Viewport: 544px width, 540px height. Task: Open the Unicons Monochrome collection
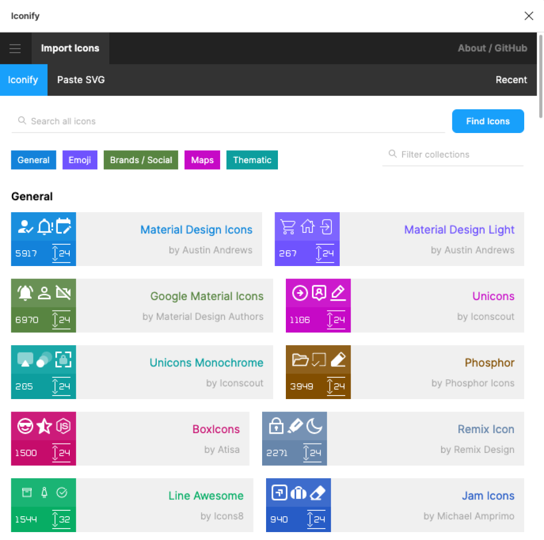(x=142, y=372)
